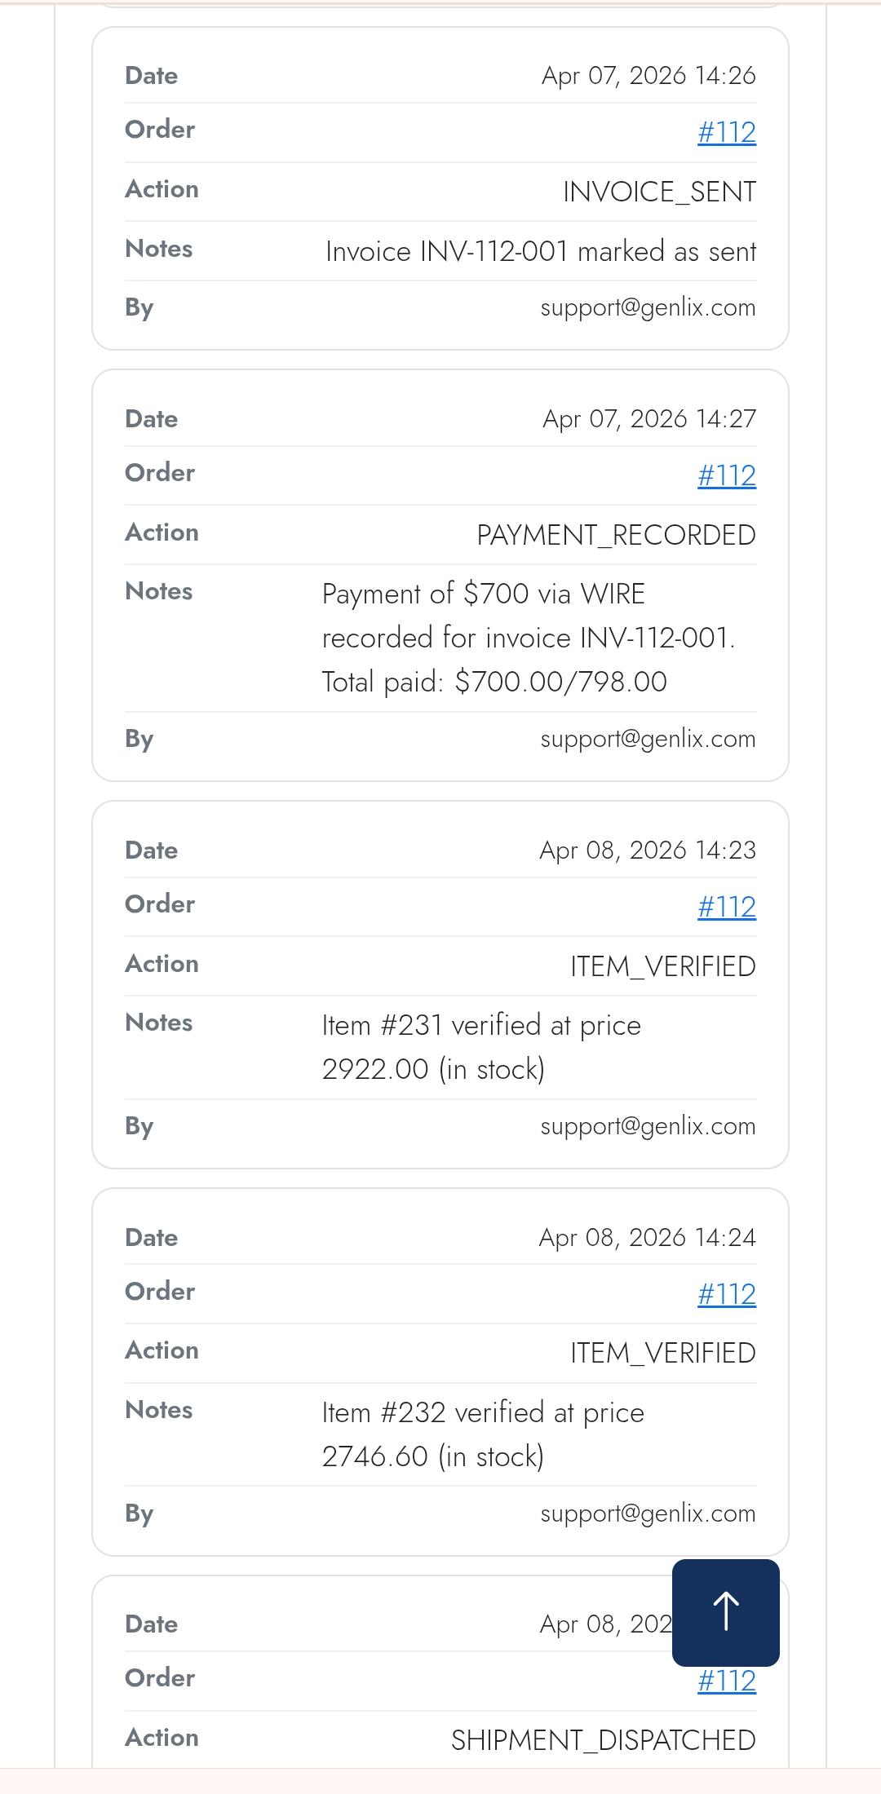Screen dimensions: 881x1794
Task: Open order #112 link for Item #231 entry
Action: coord(726,907)
